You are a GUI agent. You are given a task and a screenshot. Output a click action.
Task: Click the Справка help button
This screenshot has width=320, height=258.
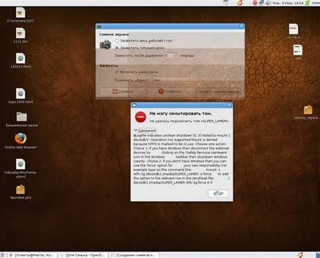pyautogui.click(x=123, y=92)
